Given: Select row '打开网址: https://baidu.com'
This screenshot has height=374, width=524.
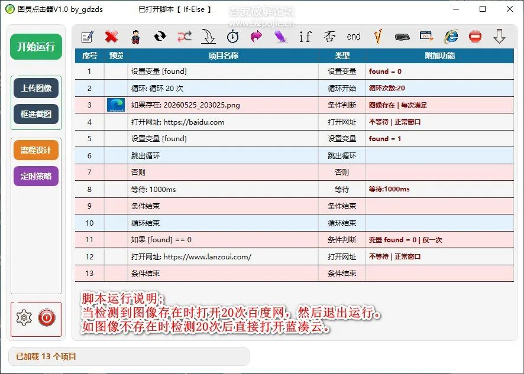Looking at the screenshot, I should (x=294, y=122).
